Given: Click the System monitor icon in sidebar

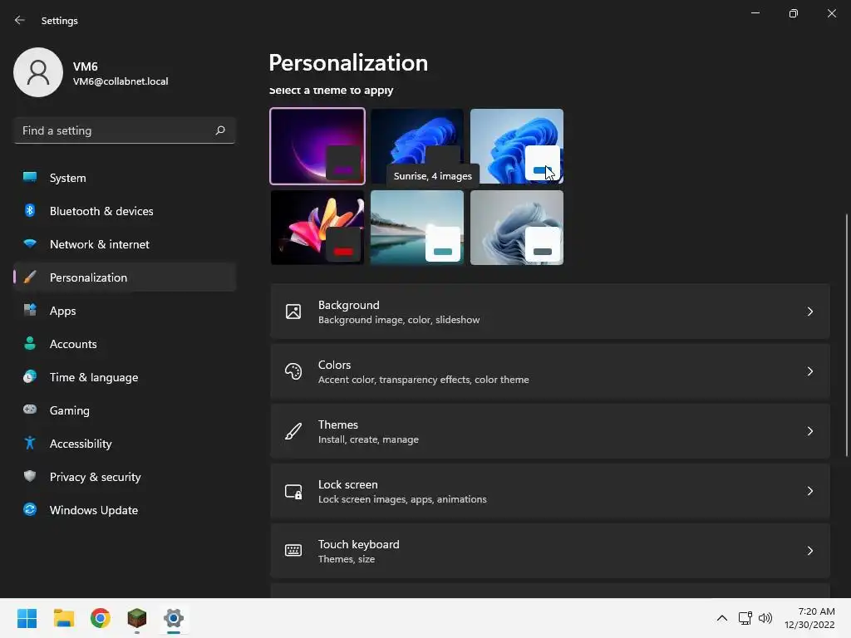Looking at the screenshot, I should [30, 178].
